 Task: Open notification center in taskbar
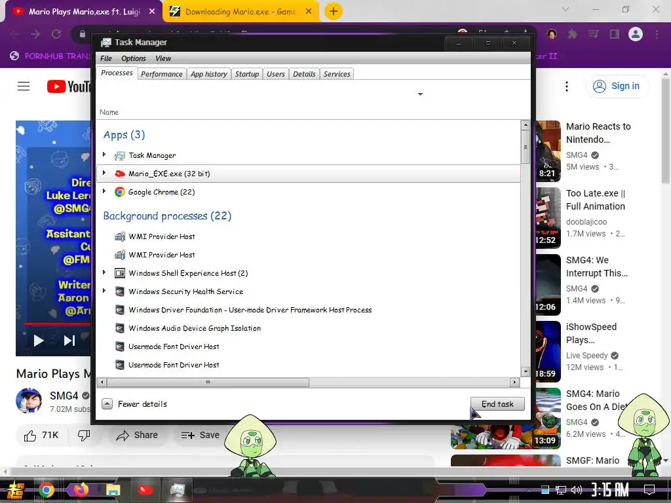pyautogui.click(x=649, y=490)
